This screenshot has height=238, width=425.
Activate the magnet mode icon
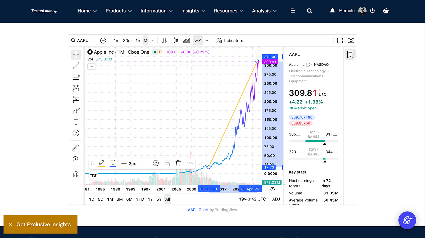[76, 174]
